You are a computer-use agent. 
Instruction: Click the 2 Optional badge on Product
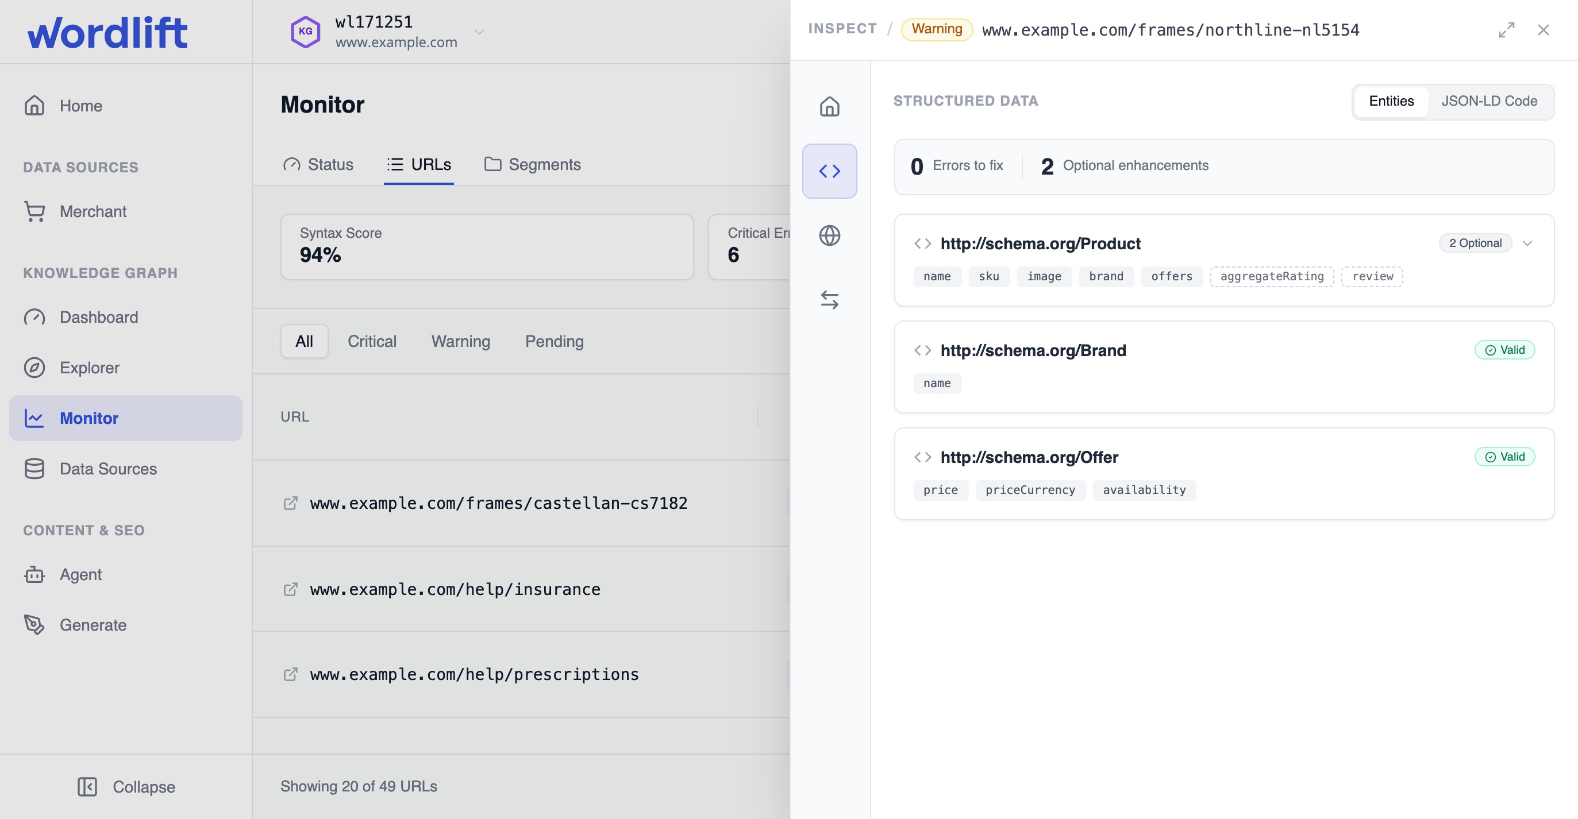1475,244
